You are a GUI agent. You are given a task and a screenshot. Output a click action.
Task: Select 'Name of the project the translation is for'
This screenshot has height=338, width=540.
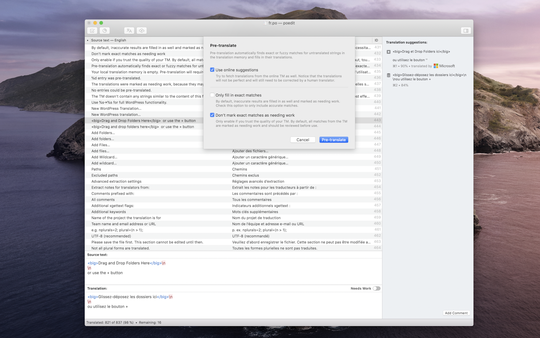233,218
